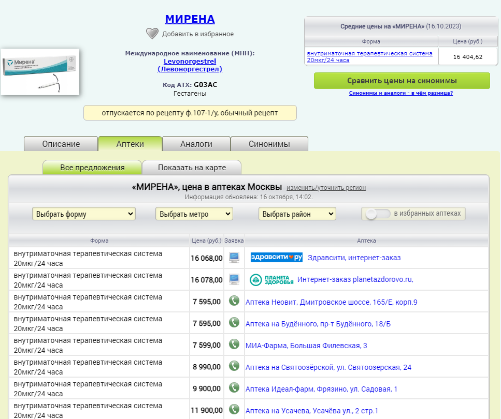Screen dimensions: 501x419
Task: Click the ATX code G03AC
Action: (205, 85)
